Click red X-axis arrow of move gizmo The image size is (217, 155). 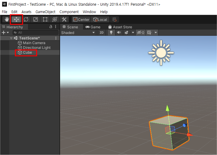coord(190,135)
